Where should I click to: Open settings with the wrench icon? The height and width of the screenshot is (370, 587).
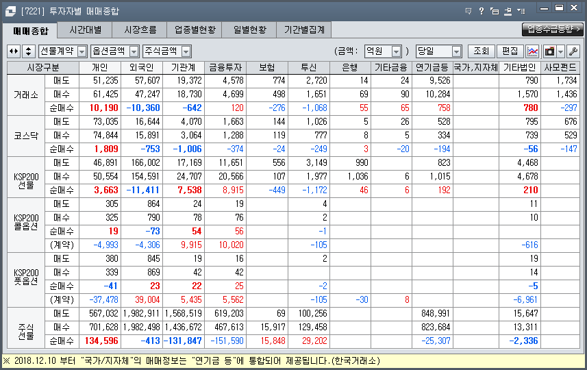coord(573,51)
